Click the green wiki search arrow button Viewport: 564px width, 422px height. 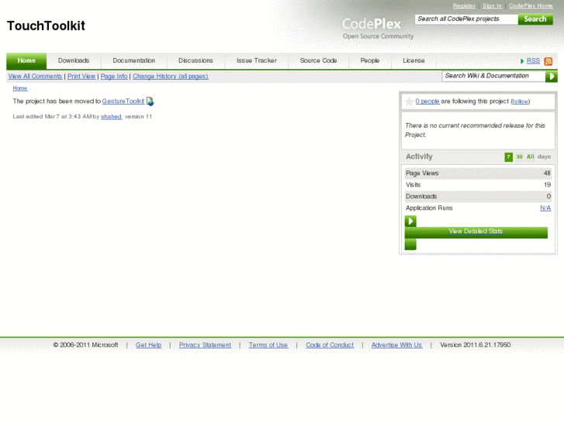click(x=551, y=76)
